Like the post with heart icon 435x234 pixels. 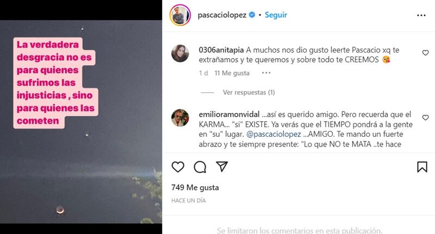178,167
